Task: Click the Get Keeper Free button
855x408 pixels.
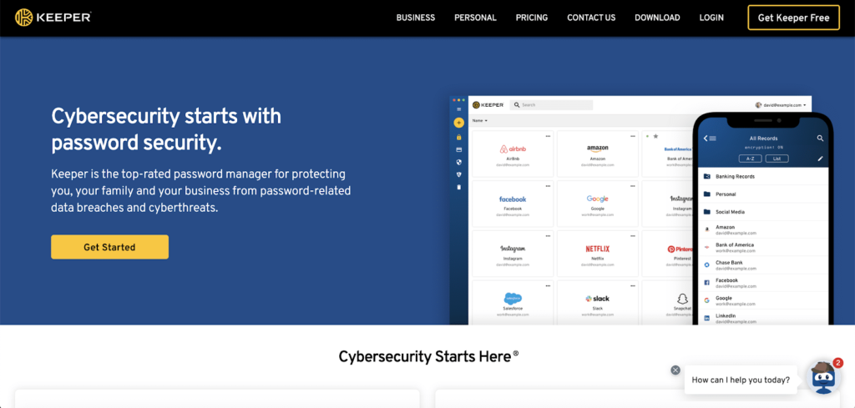Action: point(793,18)
